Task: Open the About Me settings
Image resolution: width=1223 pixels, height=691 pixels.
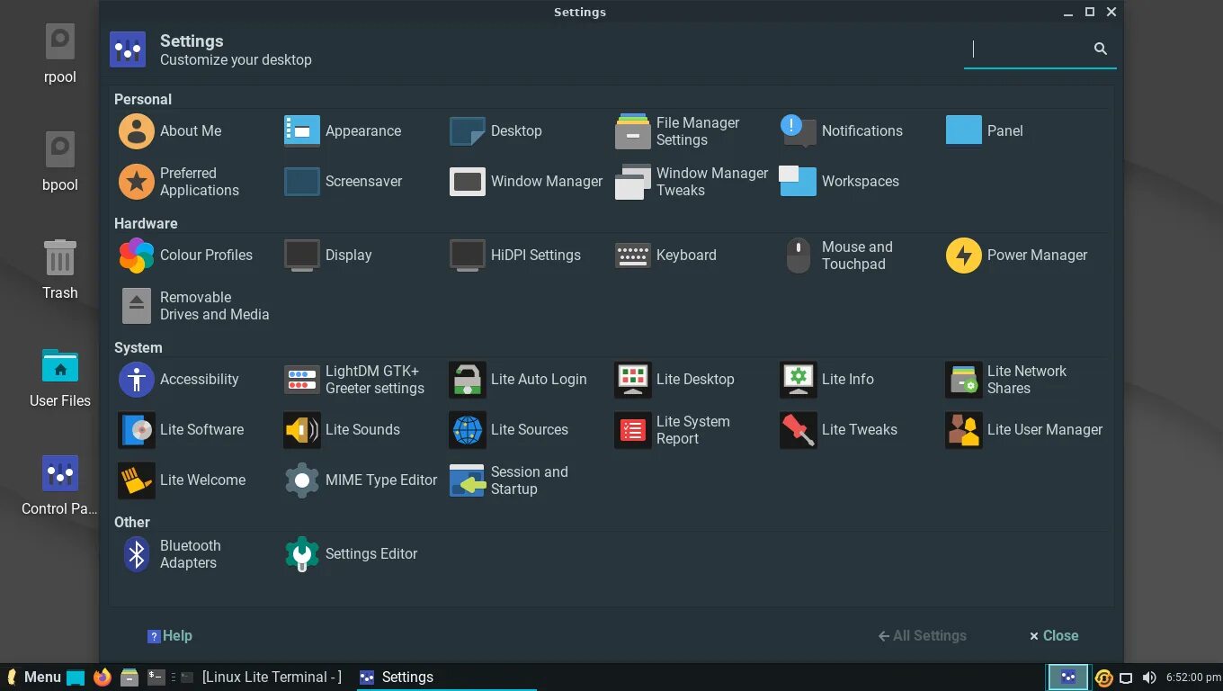Action: point(171,131)
